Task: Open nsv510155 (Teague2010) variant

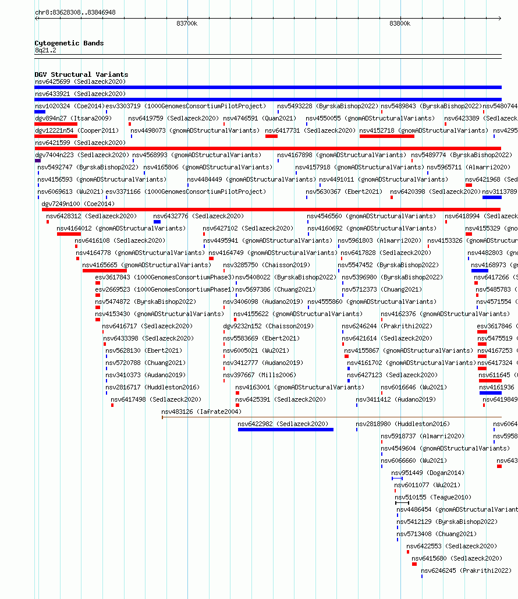Action: 433,497
